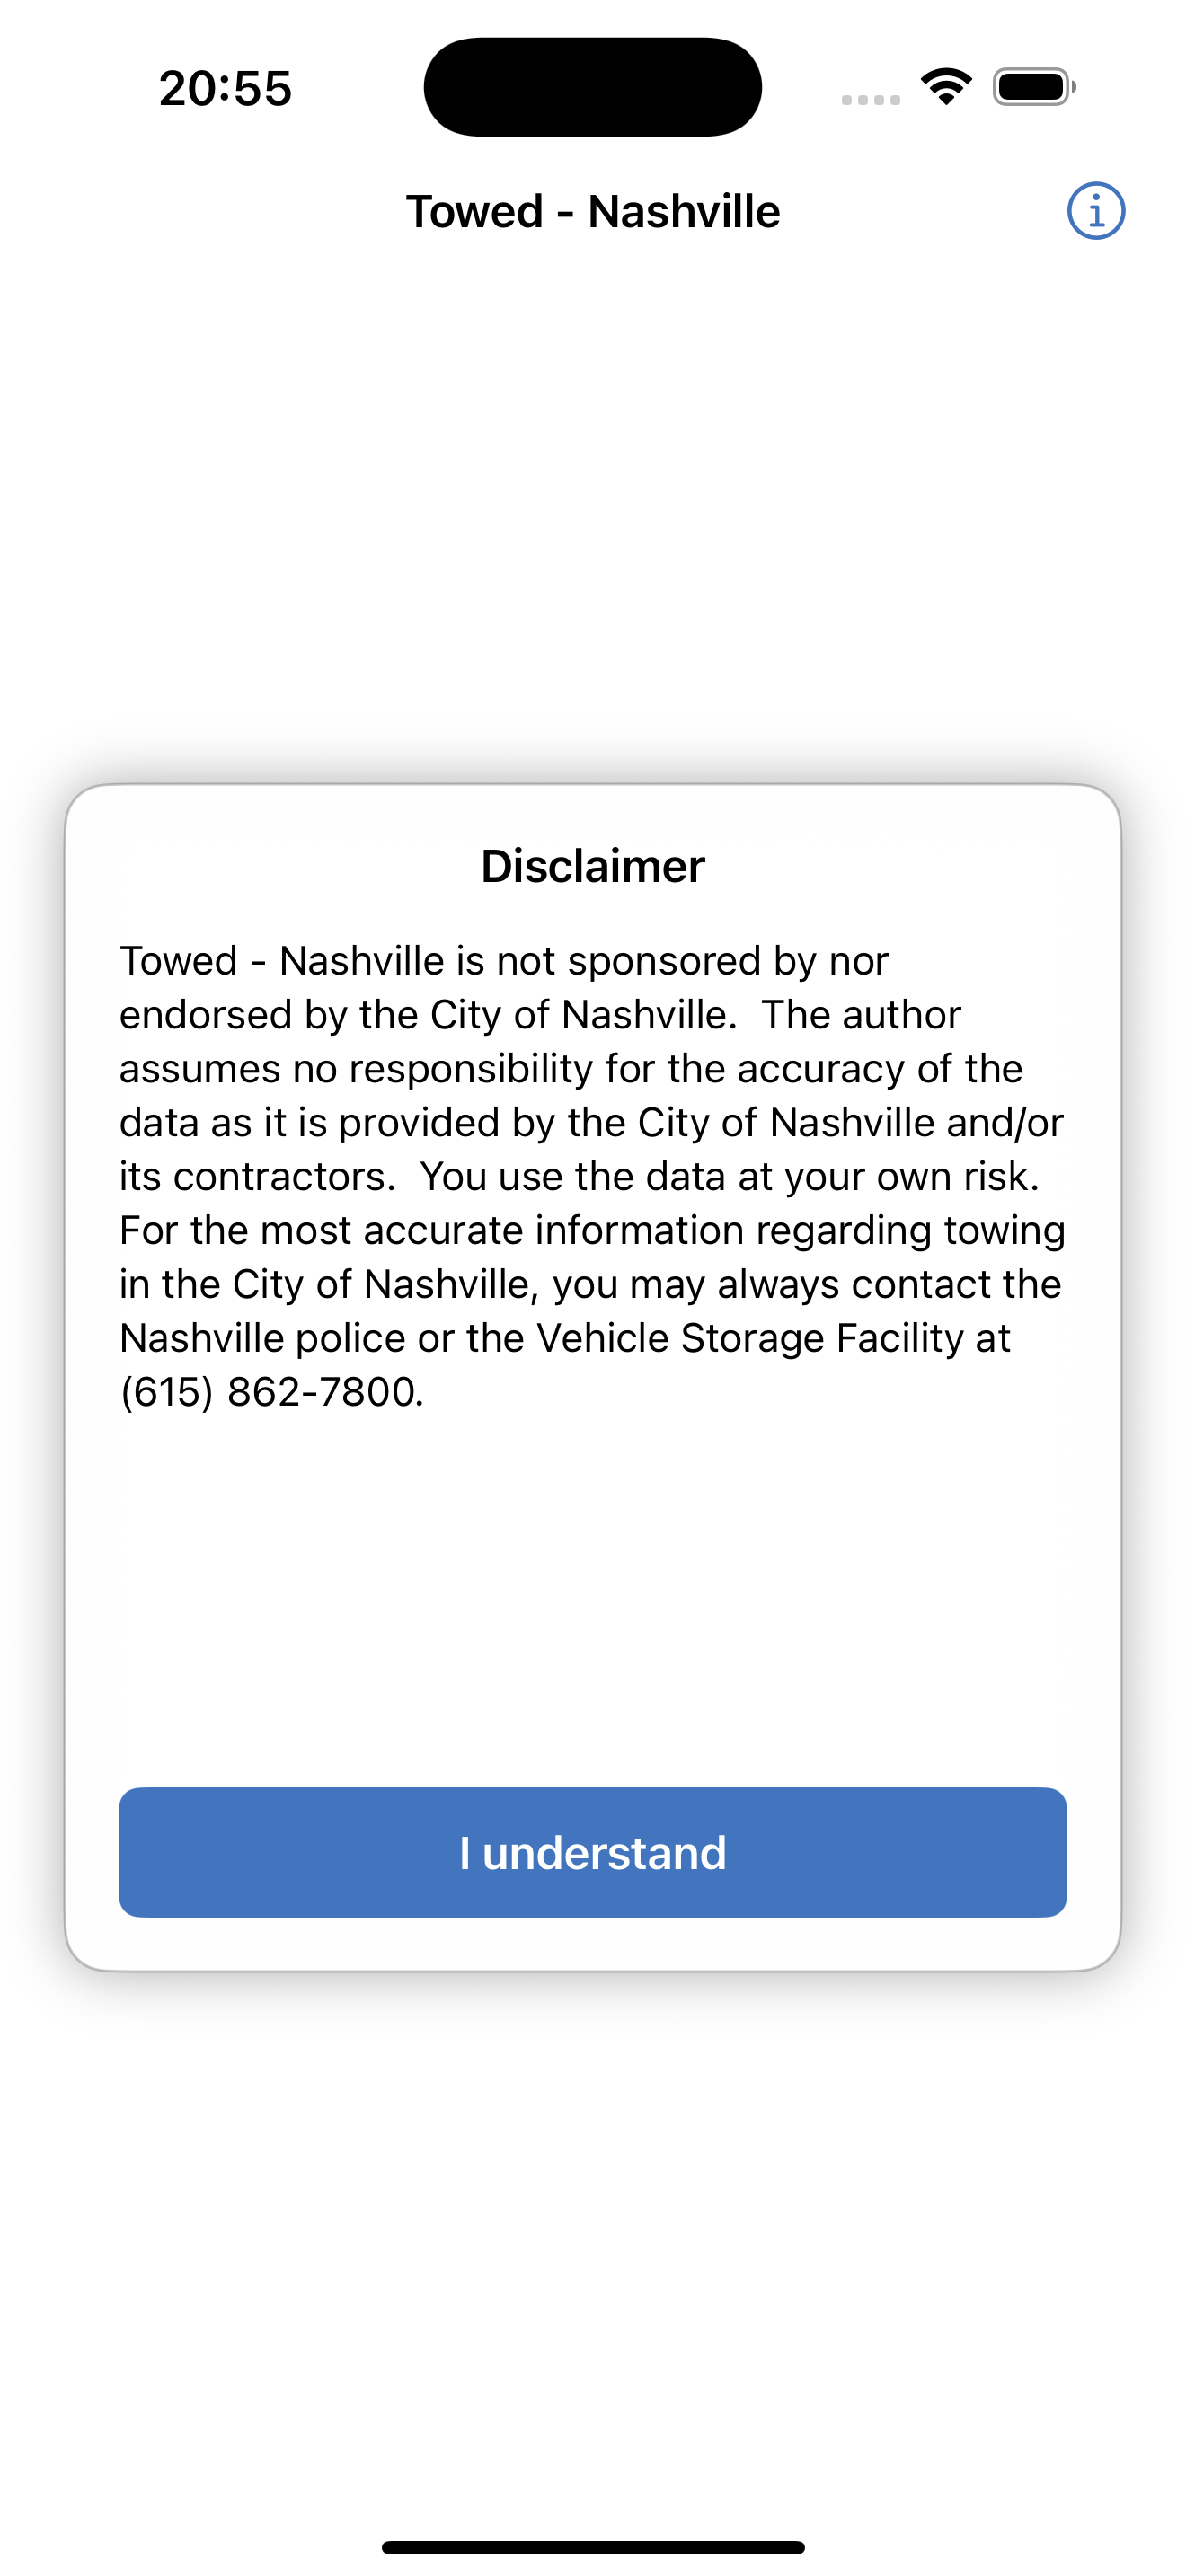This screenshot has width=1186, height=2576.
Task: Click the 20:55 clock in status bar
Action: [225, 88]
